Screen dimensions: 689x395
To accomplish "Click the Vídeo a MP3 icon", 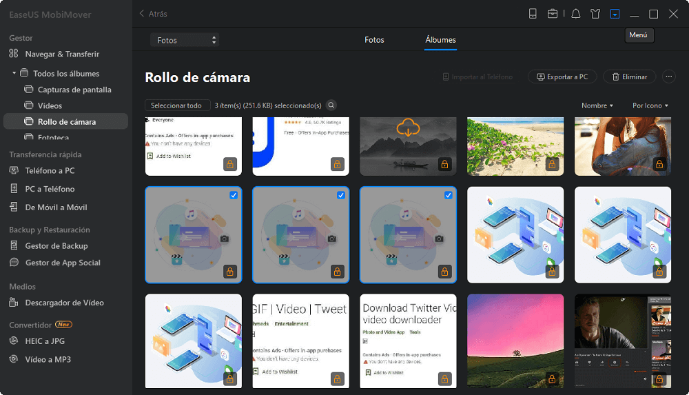I will [14, 359].
